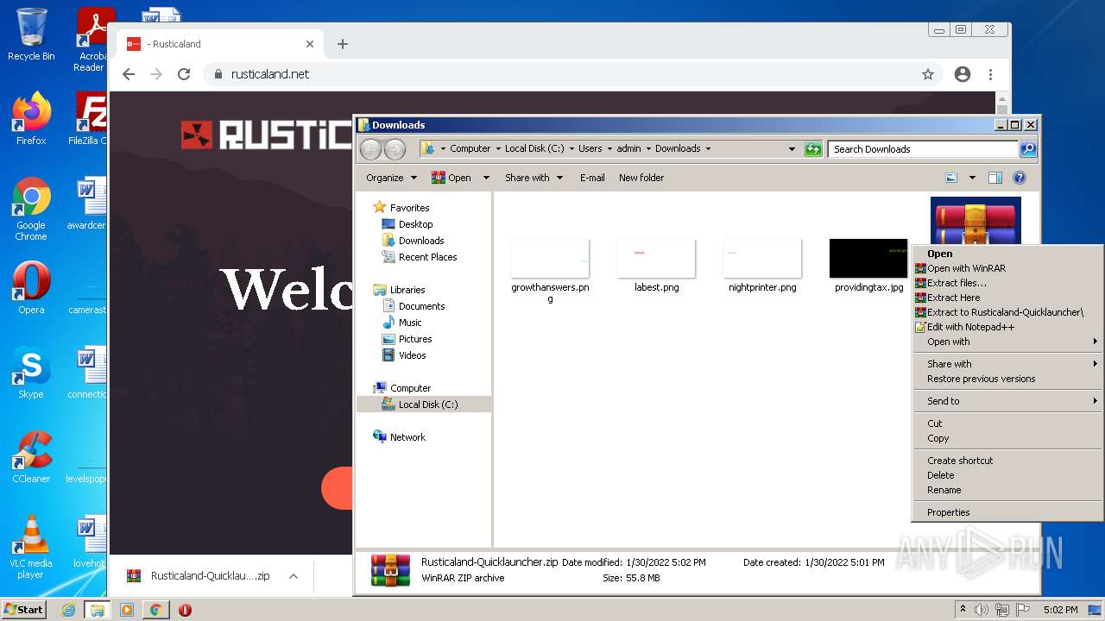The image size is (1105, 621).
Task: Open Properties from context menu
Action: point(1007,512)
